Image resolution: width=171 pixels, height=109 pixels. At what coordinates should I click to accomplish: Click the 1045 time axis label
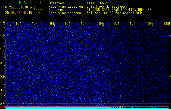(x=84, y=23)
